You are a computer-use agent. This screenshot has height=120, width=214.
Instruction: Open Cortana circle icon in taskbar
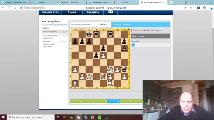58,117
